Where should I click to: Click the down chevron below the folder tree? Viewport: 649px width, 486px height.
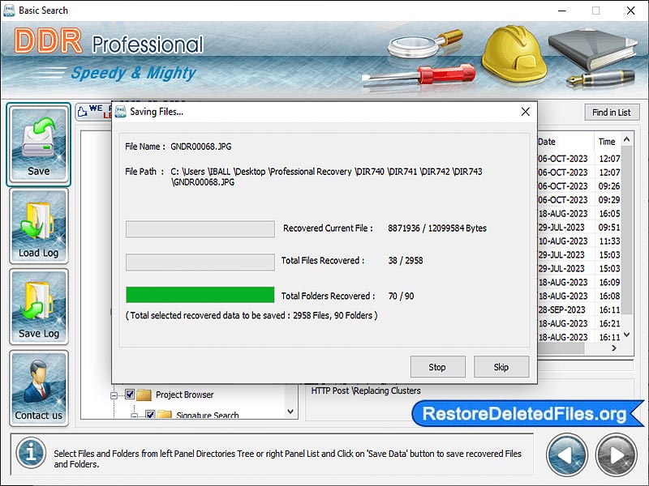tap(290, 411)
